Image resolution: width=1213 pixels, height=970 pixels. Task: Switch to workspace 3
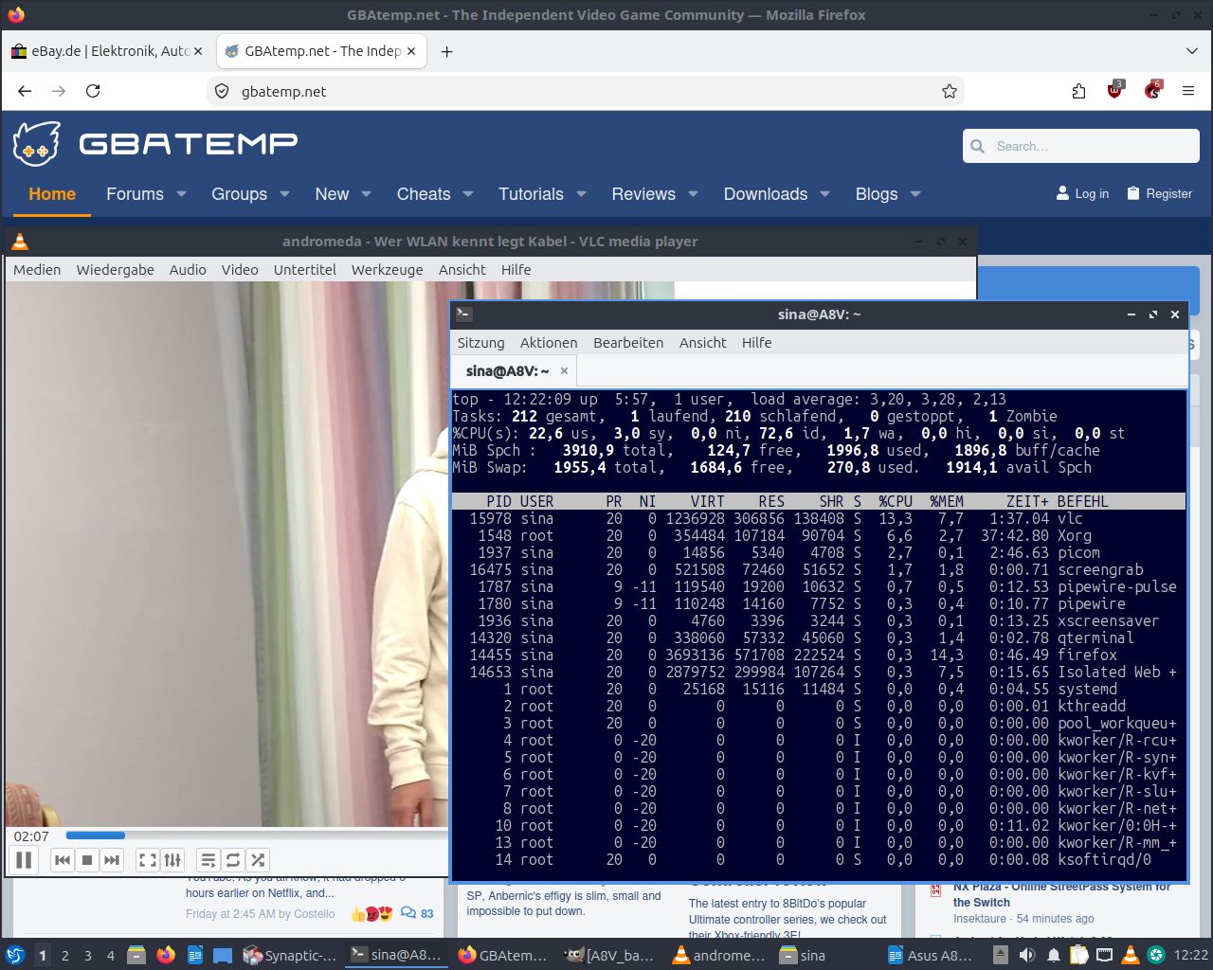point(87,956)
